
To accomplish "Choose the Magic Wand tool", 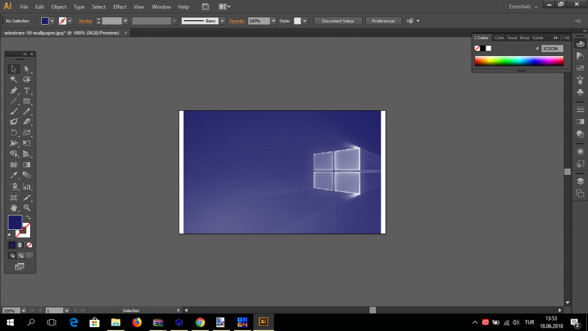I will (x=14, y=80).
